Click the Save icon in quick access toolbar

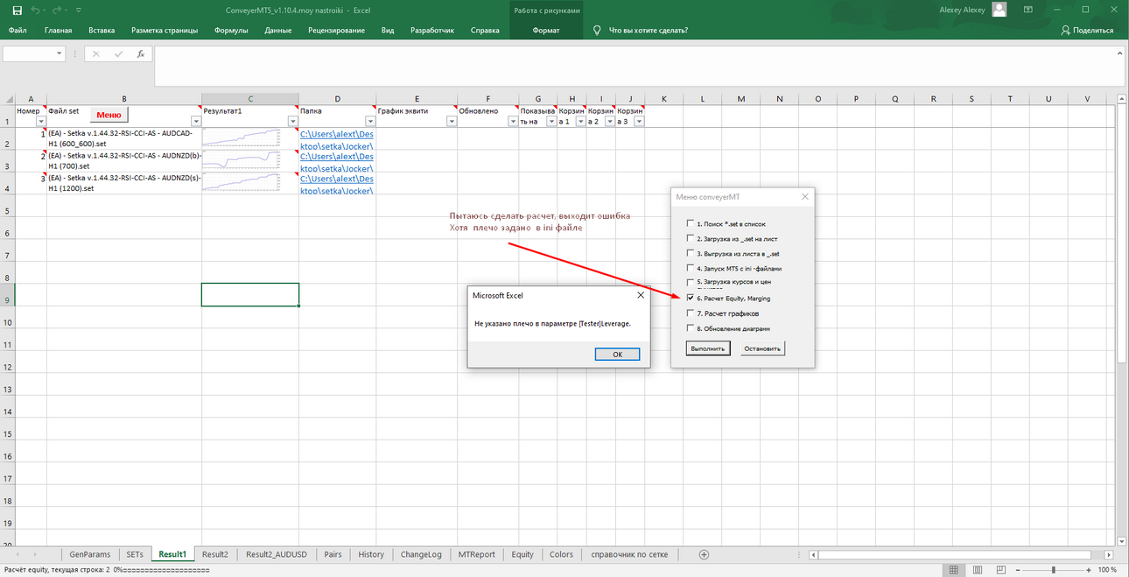pyautogui.click(x=16, y=10)
